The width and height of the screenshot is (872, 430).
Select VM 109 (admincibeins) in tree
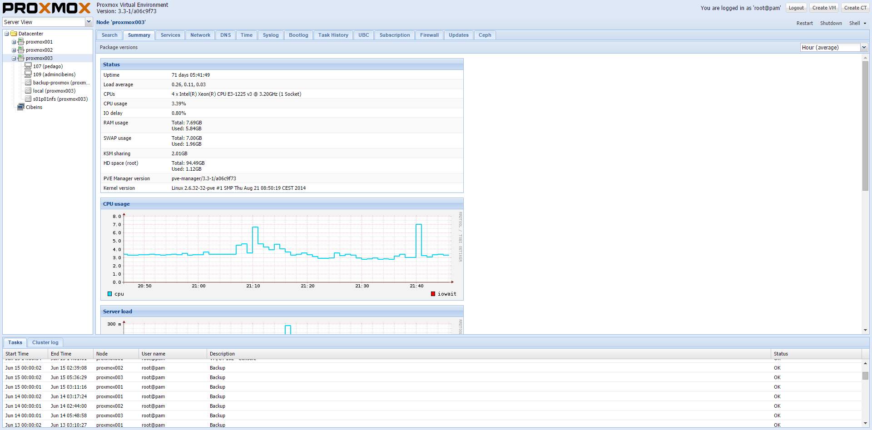coord(54,74)
